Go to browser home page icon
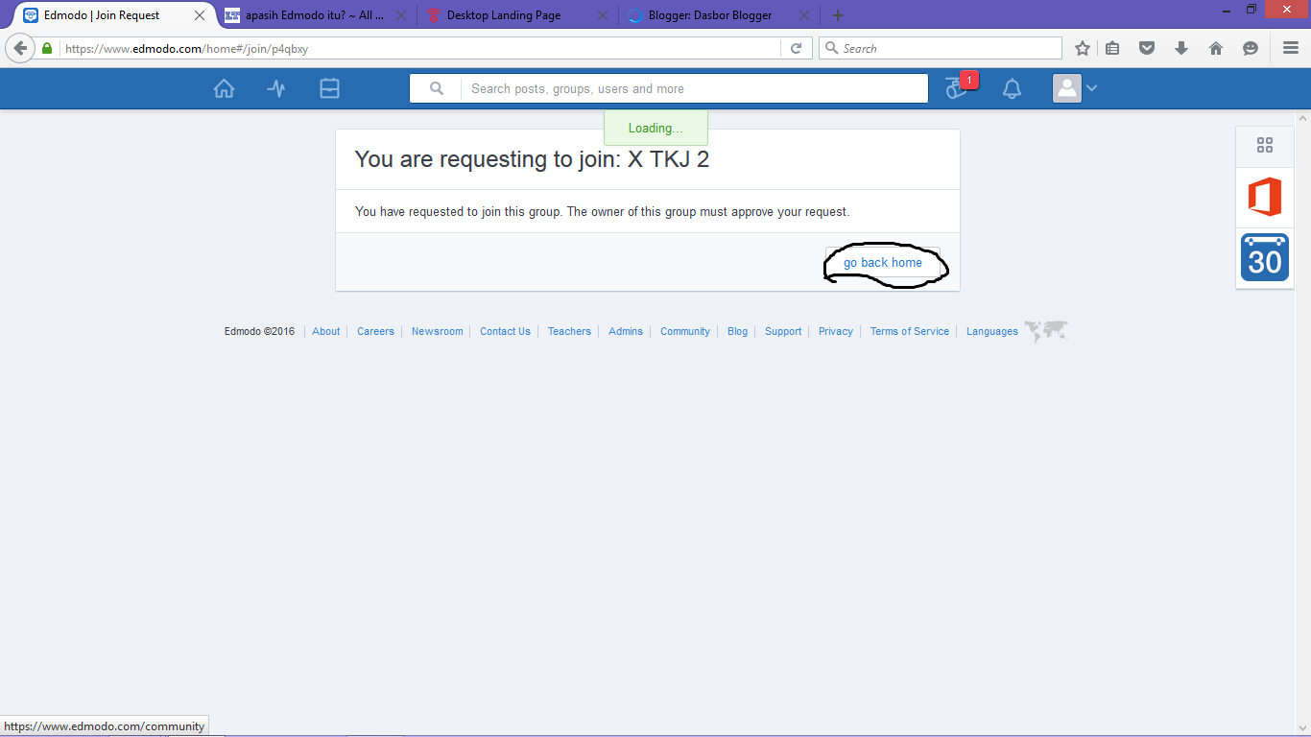1311x737 pixels. tap(1216, 48)
